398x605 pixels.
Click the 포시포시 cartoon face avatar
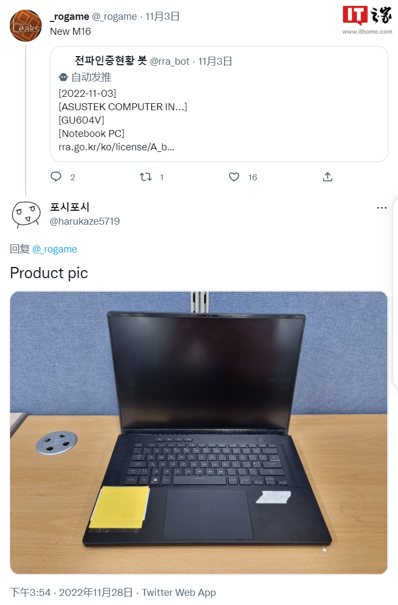click(x=26, y=215)
